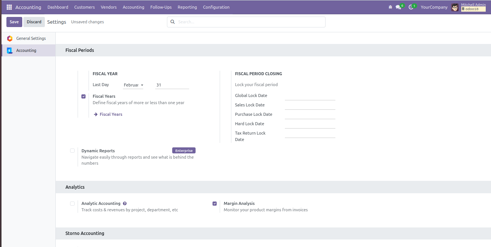The image size is (491, 247).
Task: Open the activities clock icon
Action: (x=411, y=7)
